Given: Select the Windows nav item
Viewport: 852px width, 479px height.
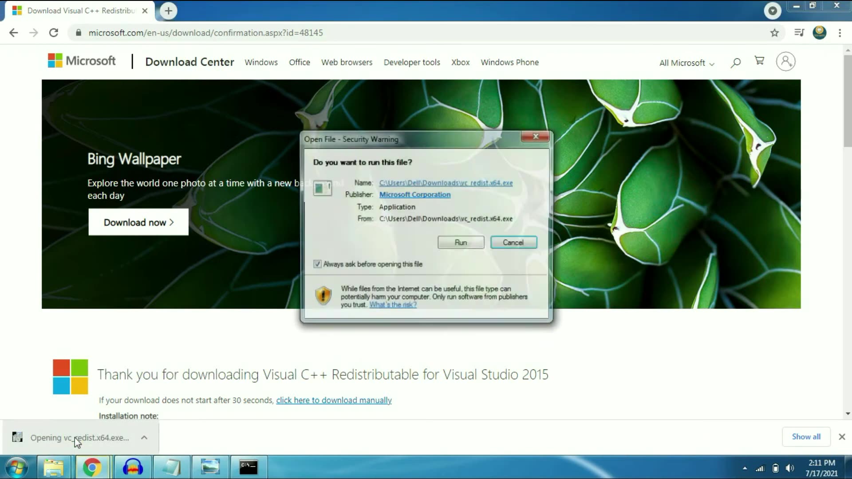Looking at the screenshot, I should tap(261, 63).
